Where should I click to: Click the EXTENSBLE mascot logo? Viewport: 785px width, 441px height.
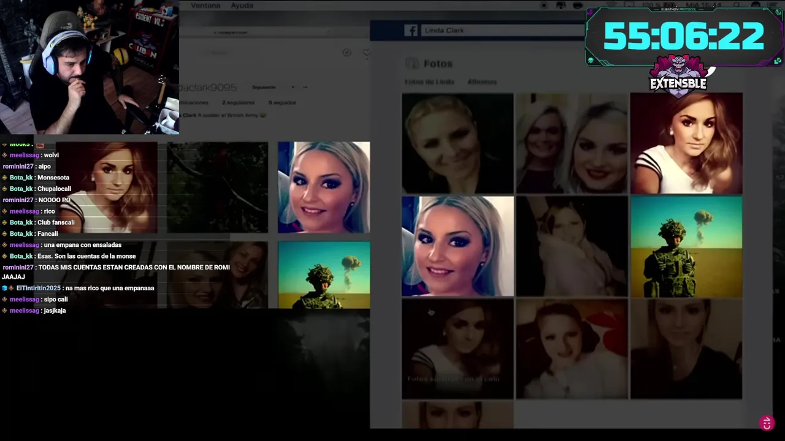tap(678, 76)
